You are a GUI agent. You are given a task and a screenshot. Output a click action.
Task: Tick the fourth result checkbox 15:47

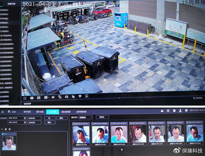coord(131,123)
